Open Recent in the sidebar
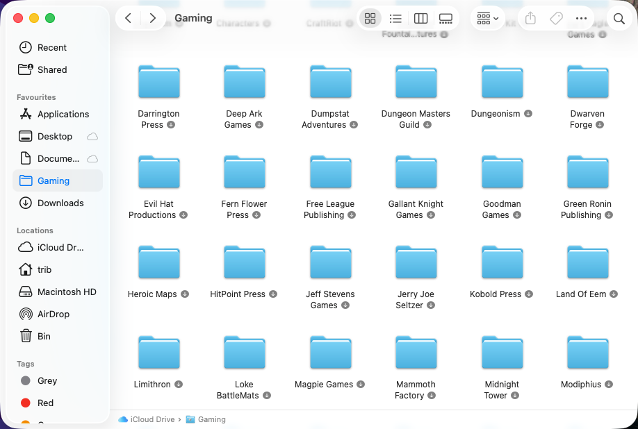This screenshot has width=638, height=429. click(x=58, y=47)
